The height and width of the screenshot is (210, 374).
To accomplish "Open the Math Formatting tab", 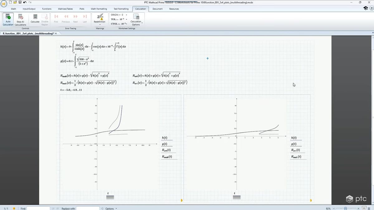I will click(99, 9).
